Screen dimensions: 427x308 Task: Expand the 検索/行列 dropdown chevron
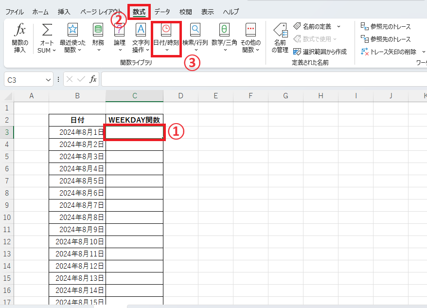point(196,50)
